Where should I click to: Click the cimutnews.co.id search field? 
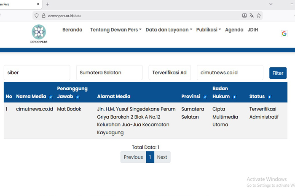tap(230, 73)
